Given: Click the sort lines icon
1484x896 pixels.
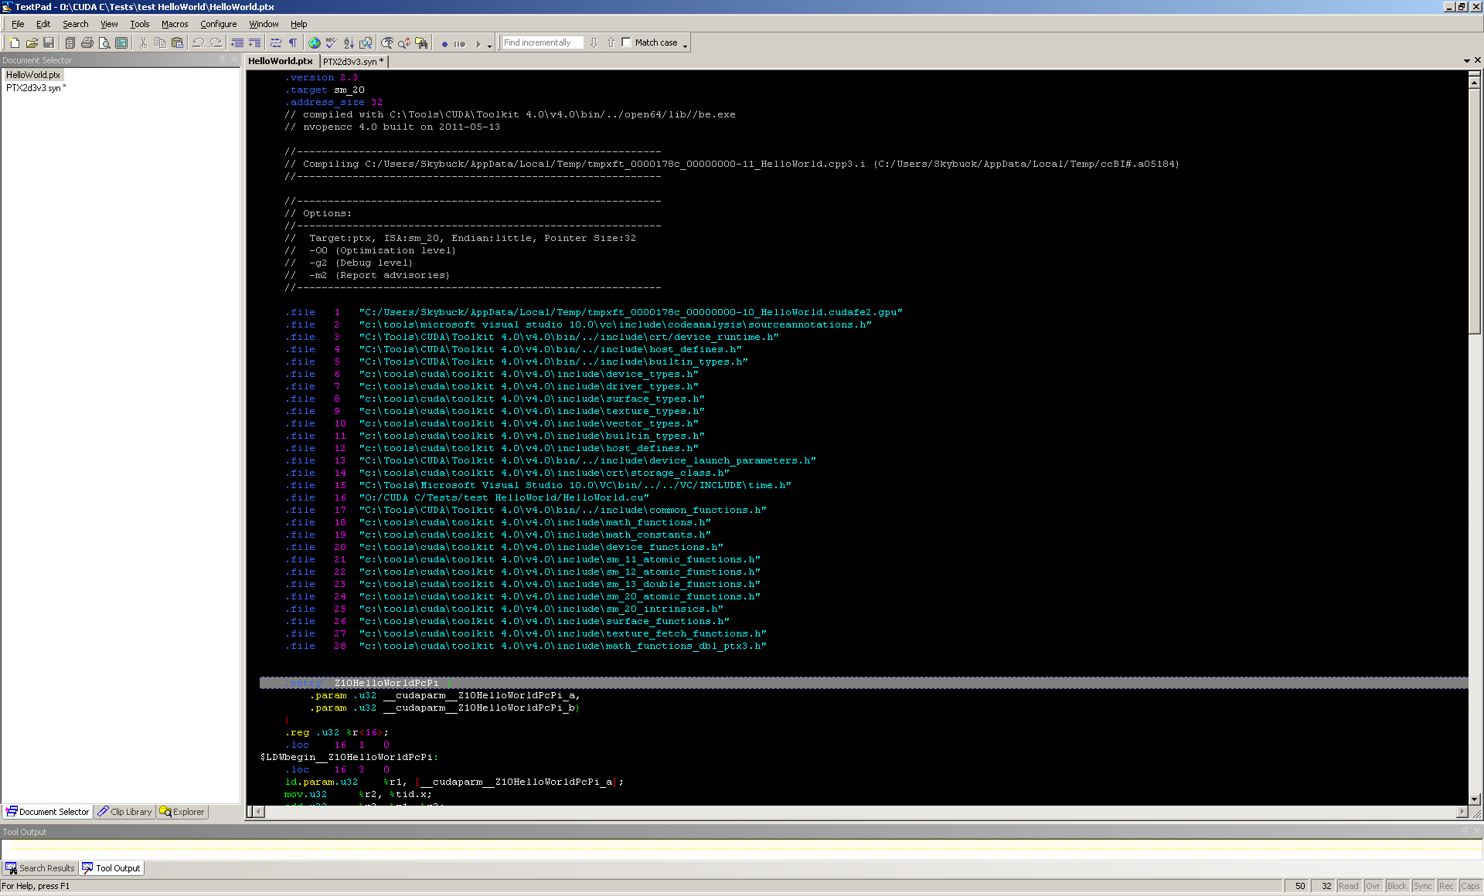Looking at the screenshot, I should (x=349, y=43).
